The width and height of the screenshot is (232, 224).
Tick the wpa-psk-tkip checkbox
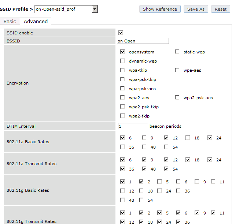(x=122, y=79)
